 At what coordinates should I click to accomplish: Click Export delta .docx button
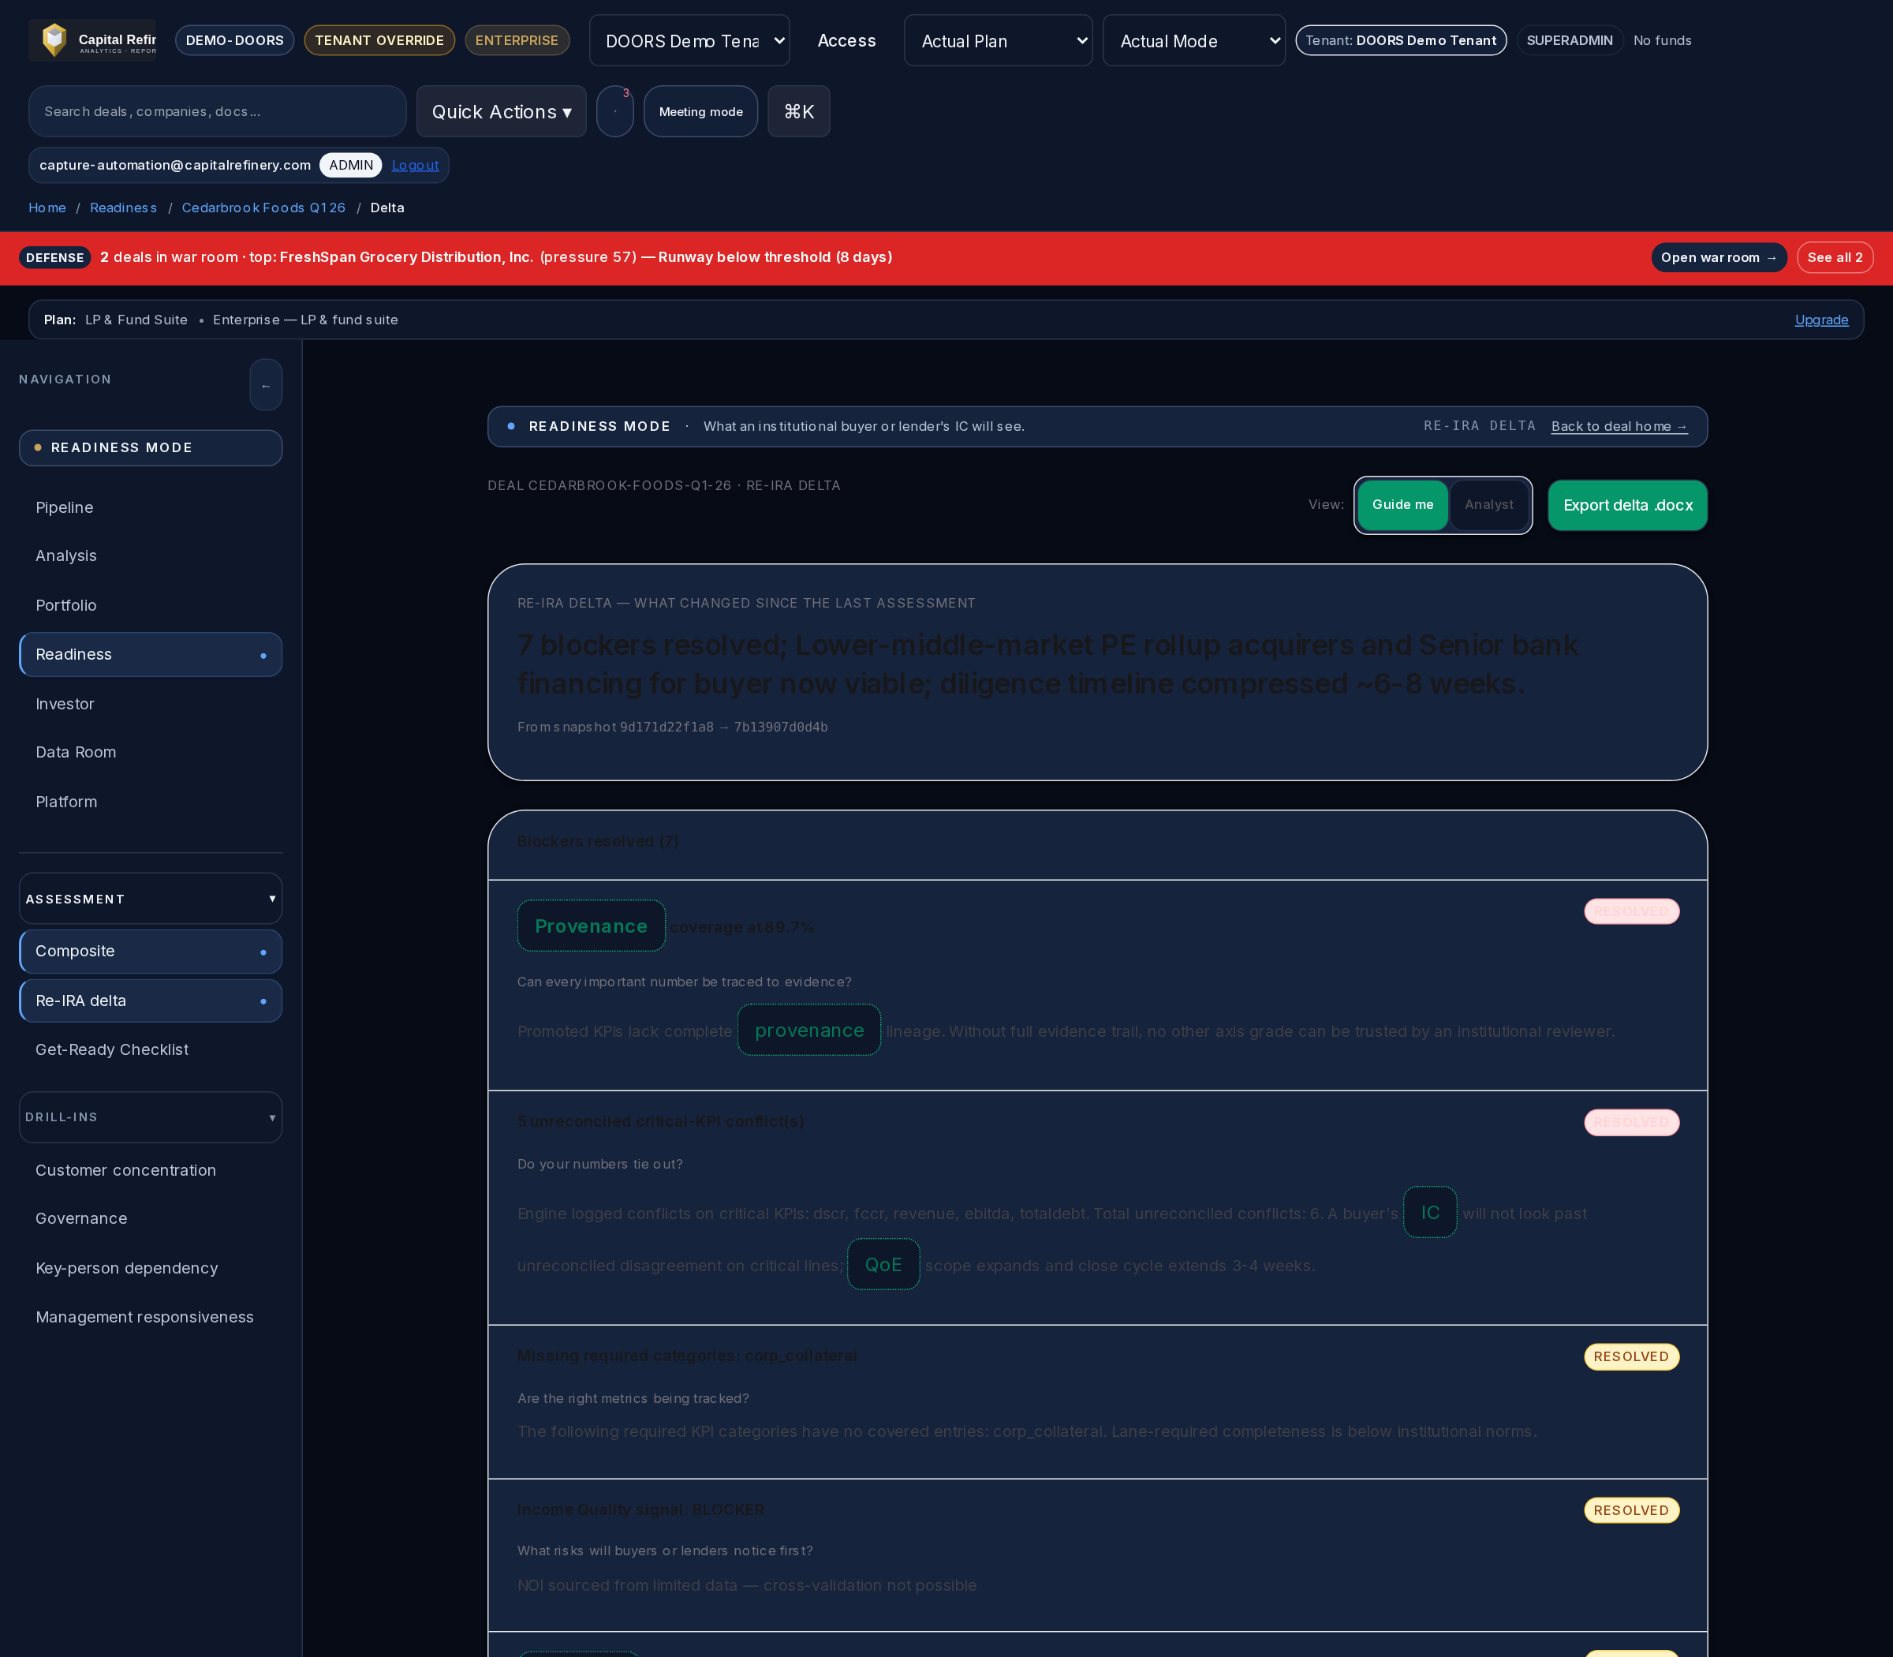coord(1626,505)
